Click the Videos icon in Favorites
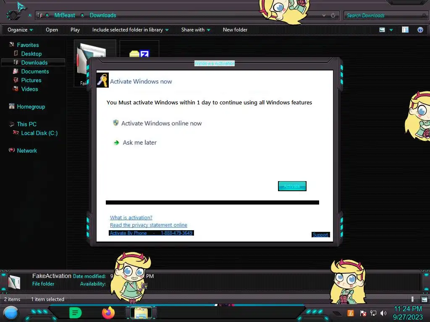The width and height of the screenshot is (430, 322). (16, 88)
